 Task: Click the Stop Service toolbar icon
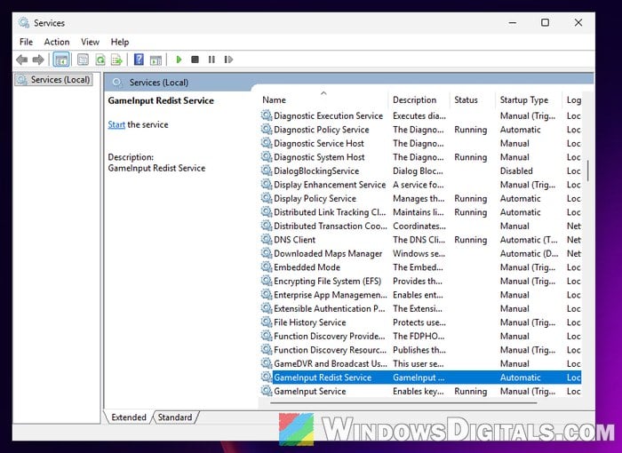(195, 60)
